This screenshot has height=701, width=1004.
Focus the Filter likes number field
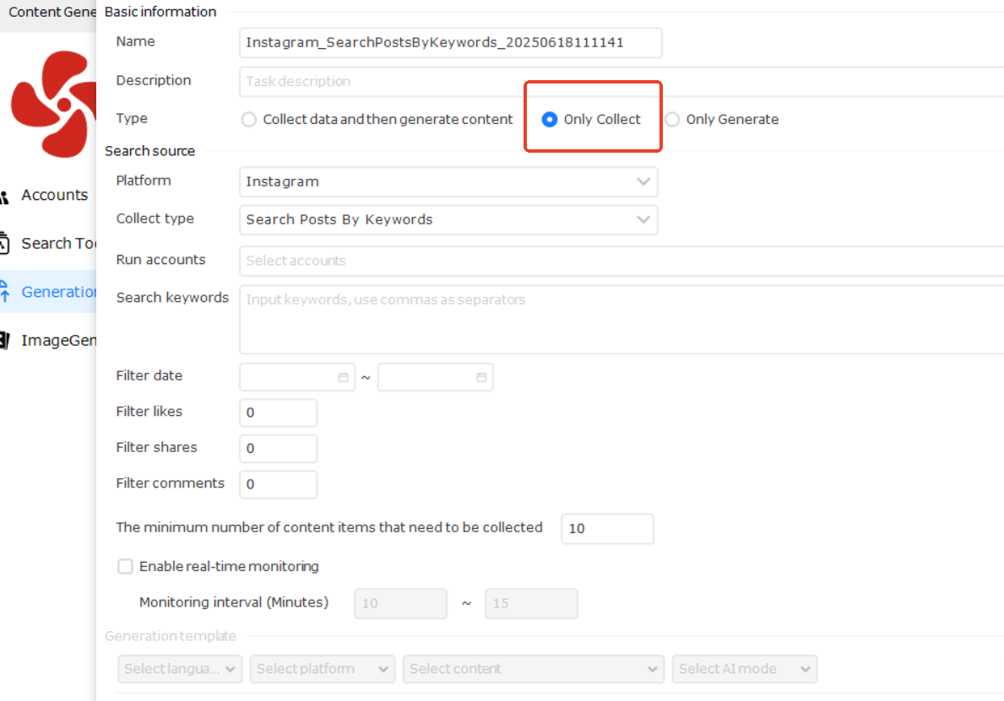coord(279,413)
